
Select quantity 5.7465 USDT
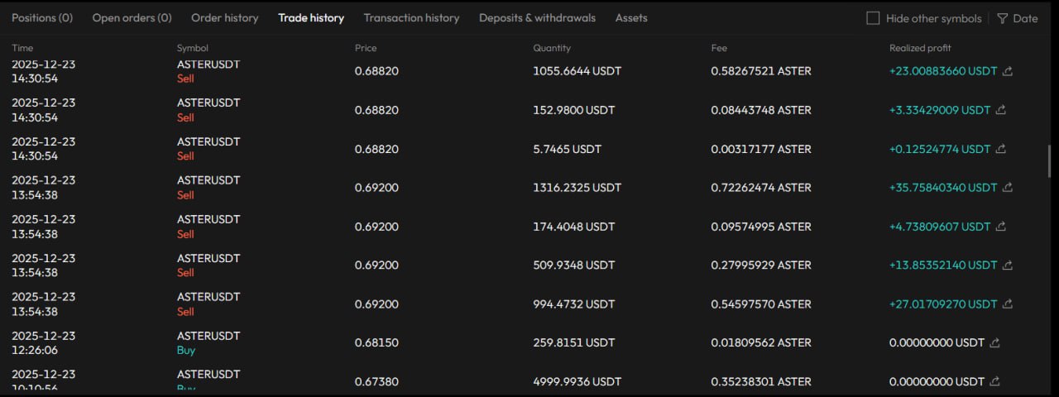point(567,149)
